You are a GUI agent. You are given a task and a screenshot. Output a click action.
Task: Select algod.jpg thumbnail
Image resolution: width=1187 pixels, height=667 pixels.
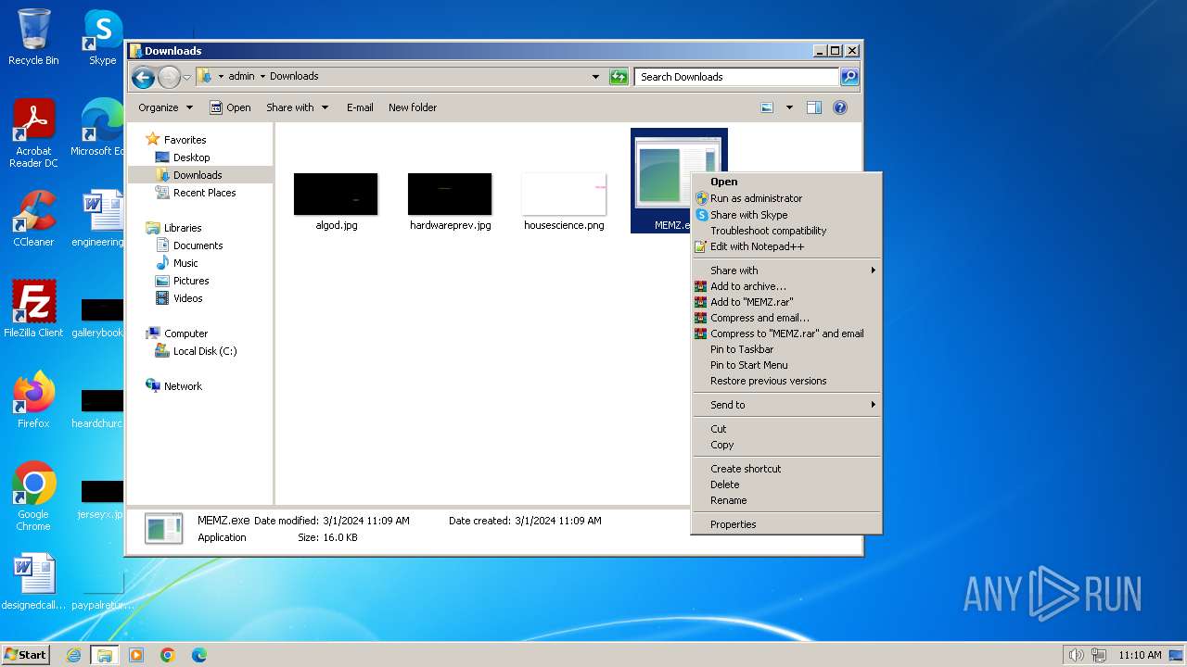(x=336, y=194)
